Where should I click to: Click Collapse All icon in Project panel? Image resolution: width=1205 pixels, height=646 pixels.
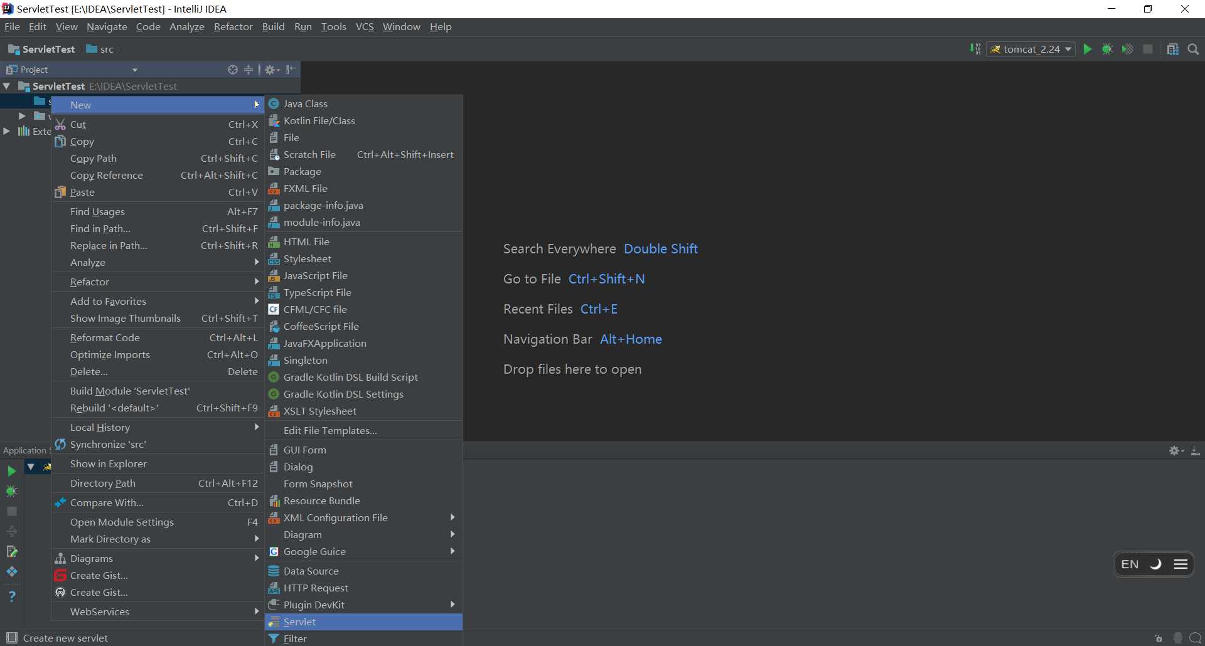(x=249, y=70)
